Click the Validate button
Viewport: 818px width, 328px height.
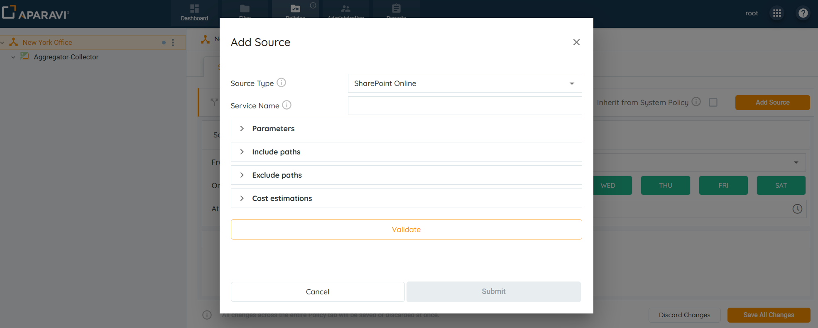(406, 230)
